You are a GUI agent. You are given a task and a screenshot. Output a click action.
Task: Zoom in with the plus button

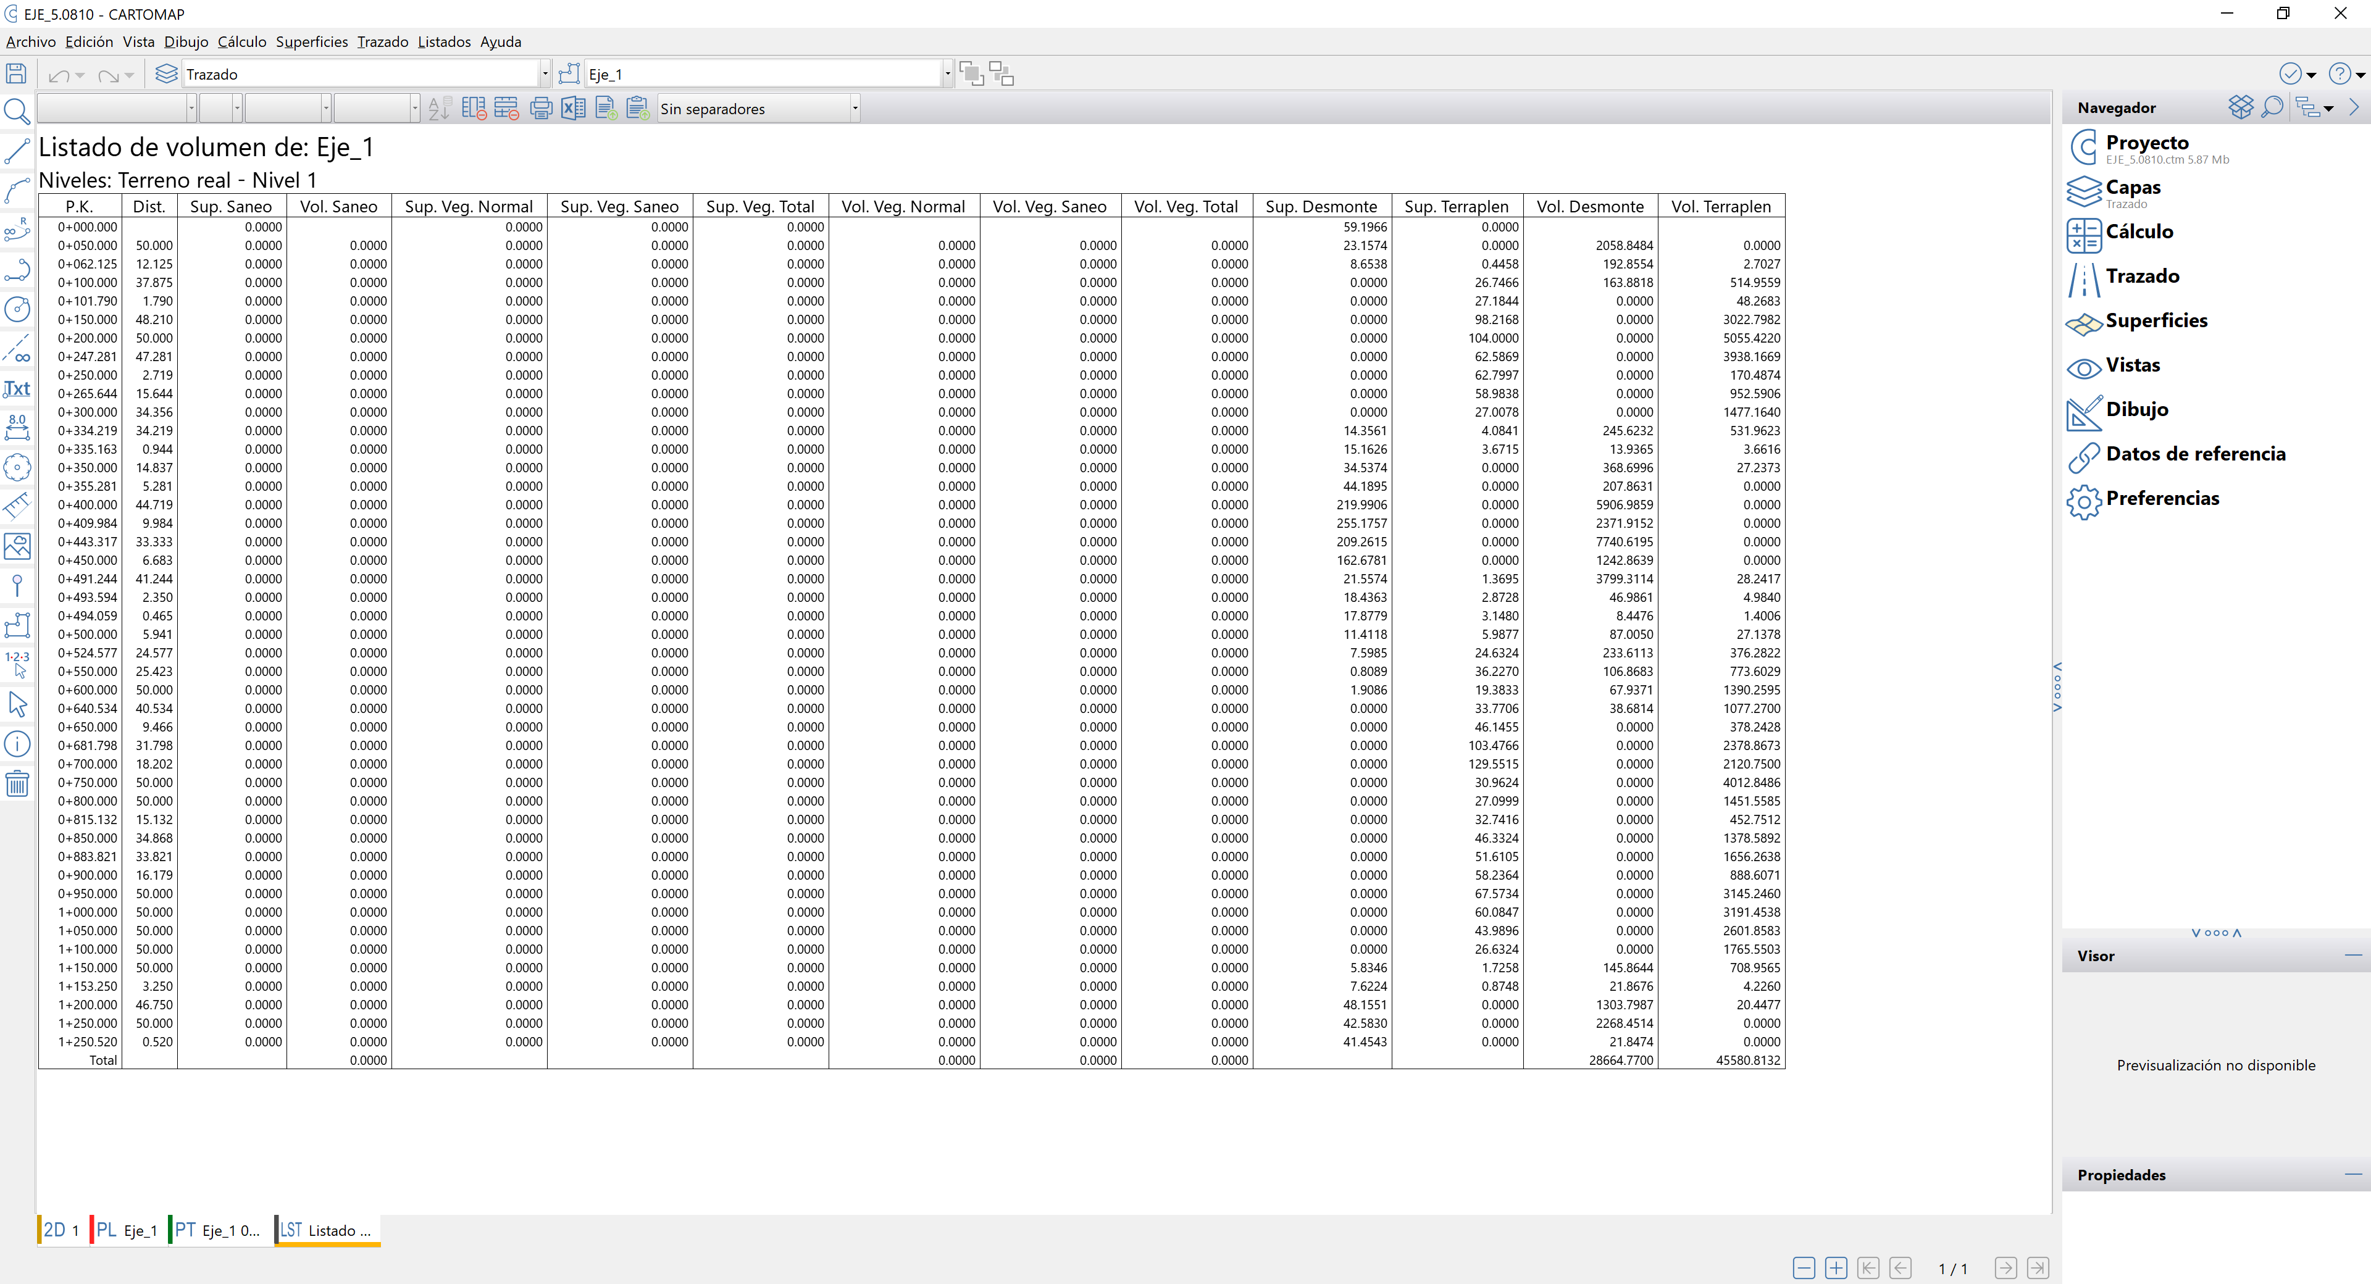1836,1269
